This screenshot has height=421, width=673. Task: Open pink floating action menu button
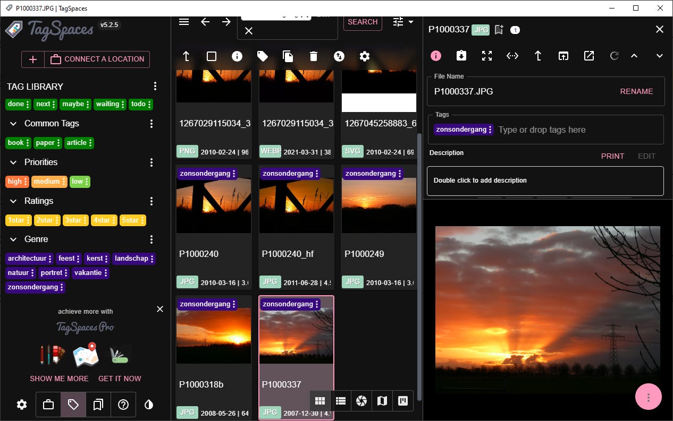(649, 397)
